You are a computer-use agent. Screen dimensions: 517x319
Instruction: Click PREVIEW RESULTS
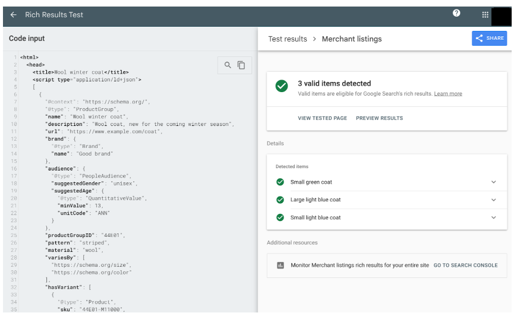[x=380, y=118]
